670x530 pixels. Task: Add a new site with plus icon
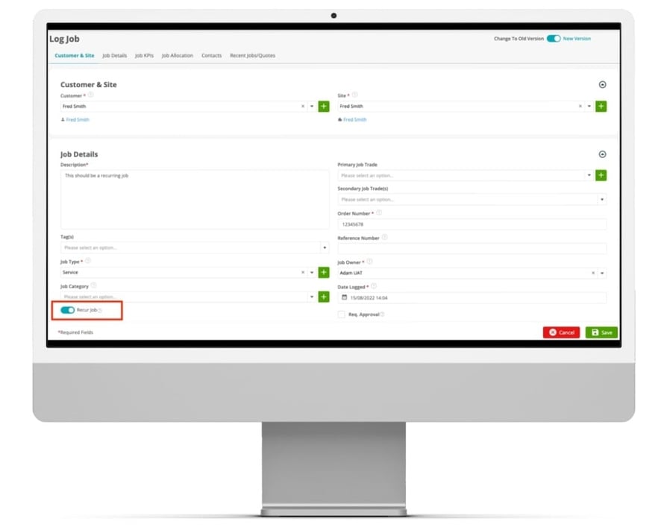coord(601,107)
